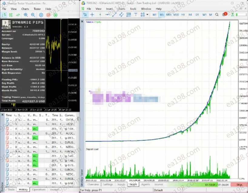This screenshot has height=193, width=248.
Task: Click the text label tool icon
Action: tap(136, 15)
